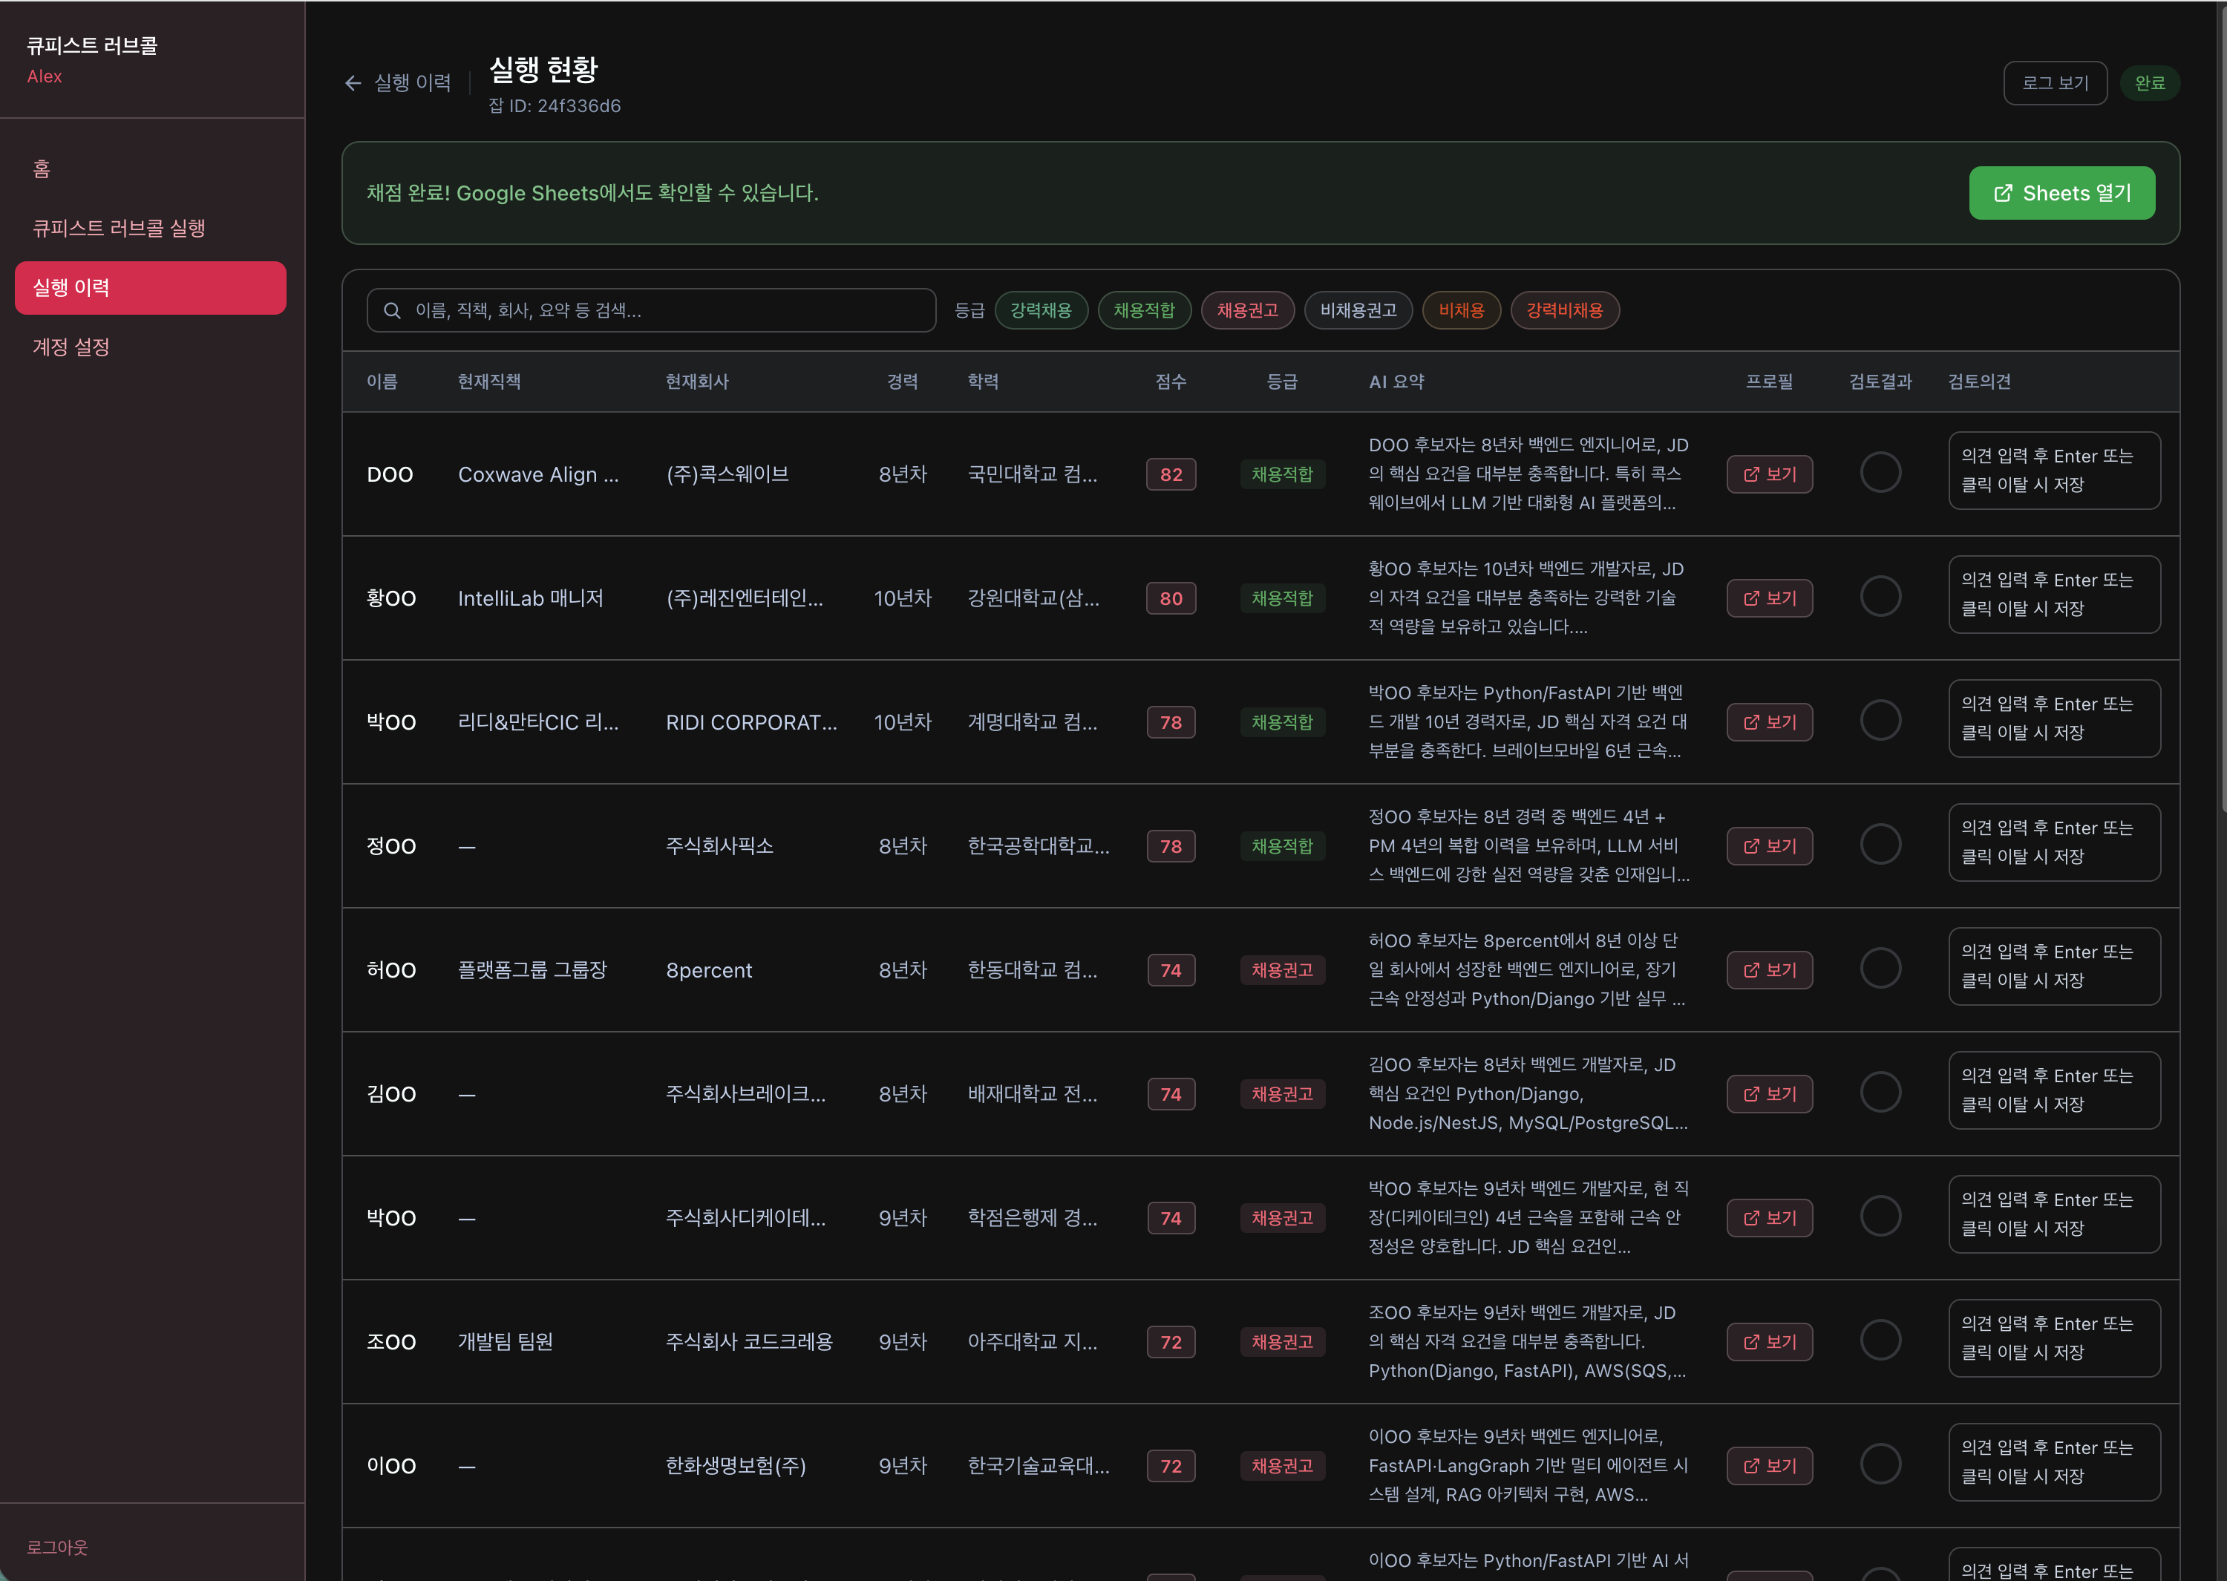
Task: Filter by 강력비채용 grade chip
Action: coord(1564,310)
